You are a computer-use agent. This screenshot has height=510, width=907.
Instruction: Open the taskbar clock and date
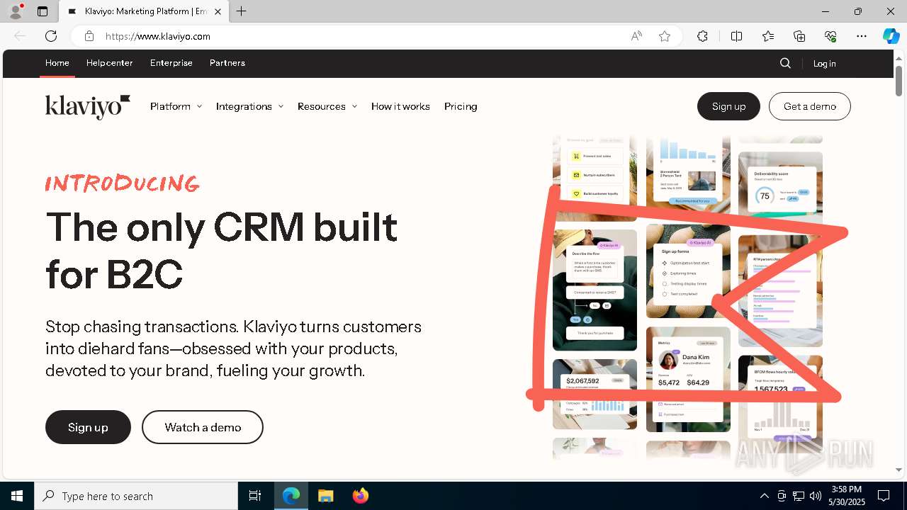846,496
